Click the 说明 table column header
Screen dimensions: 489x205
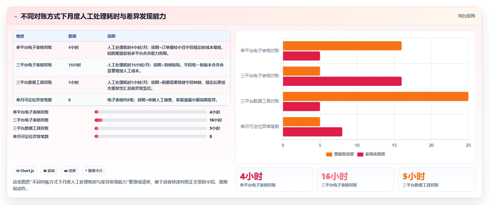pyautogui.click(x=111, y=36)
